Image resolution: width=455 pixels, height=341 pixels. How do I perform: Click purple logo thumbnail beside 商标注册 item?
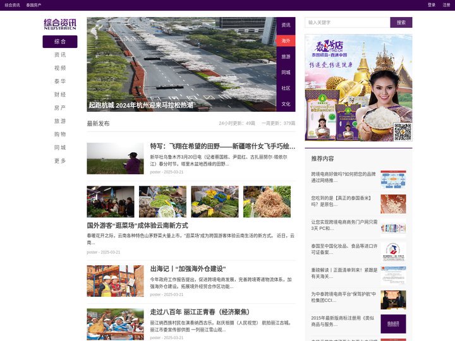coord(393,324)
